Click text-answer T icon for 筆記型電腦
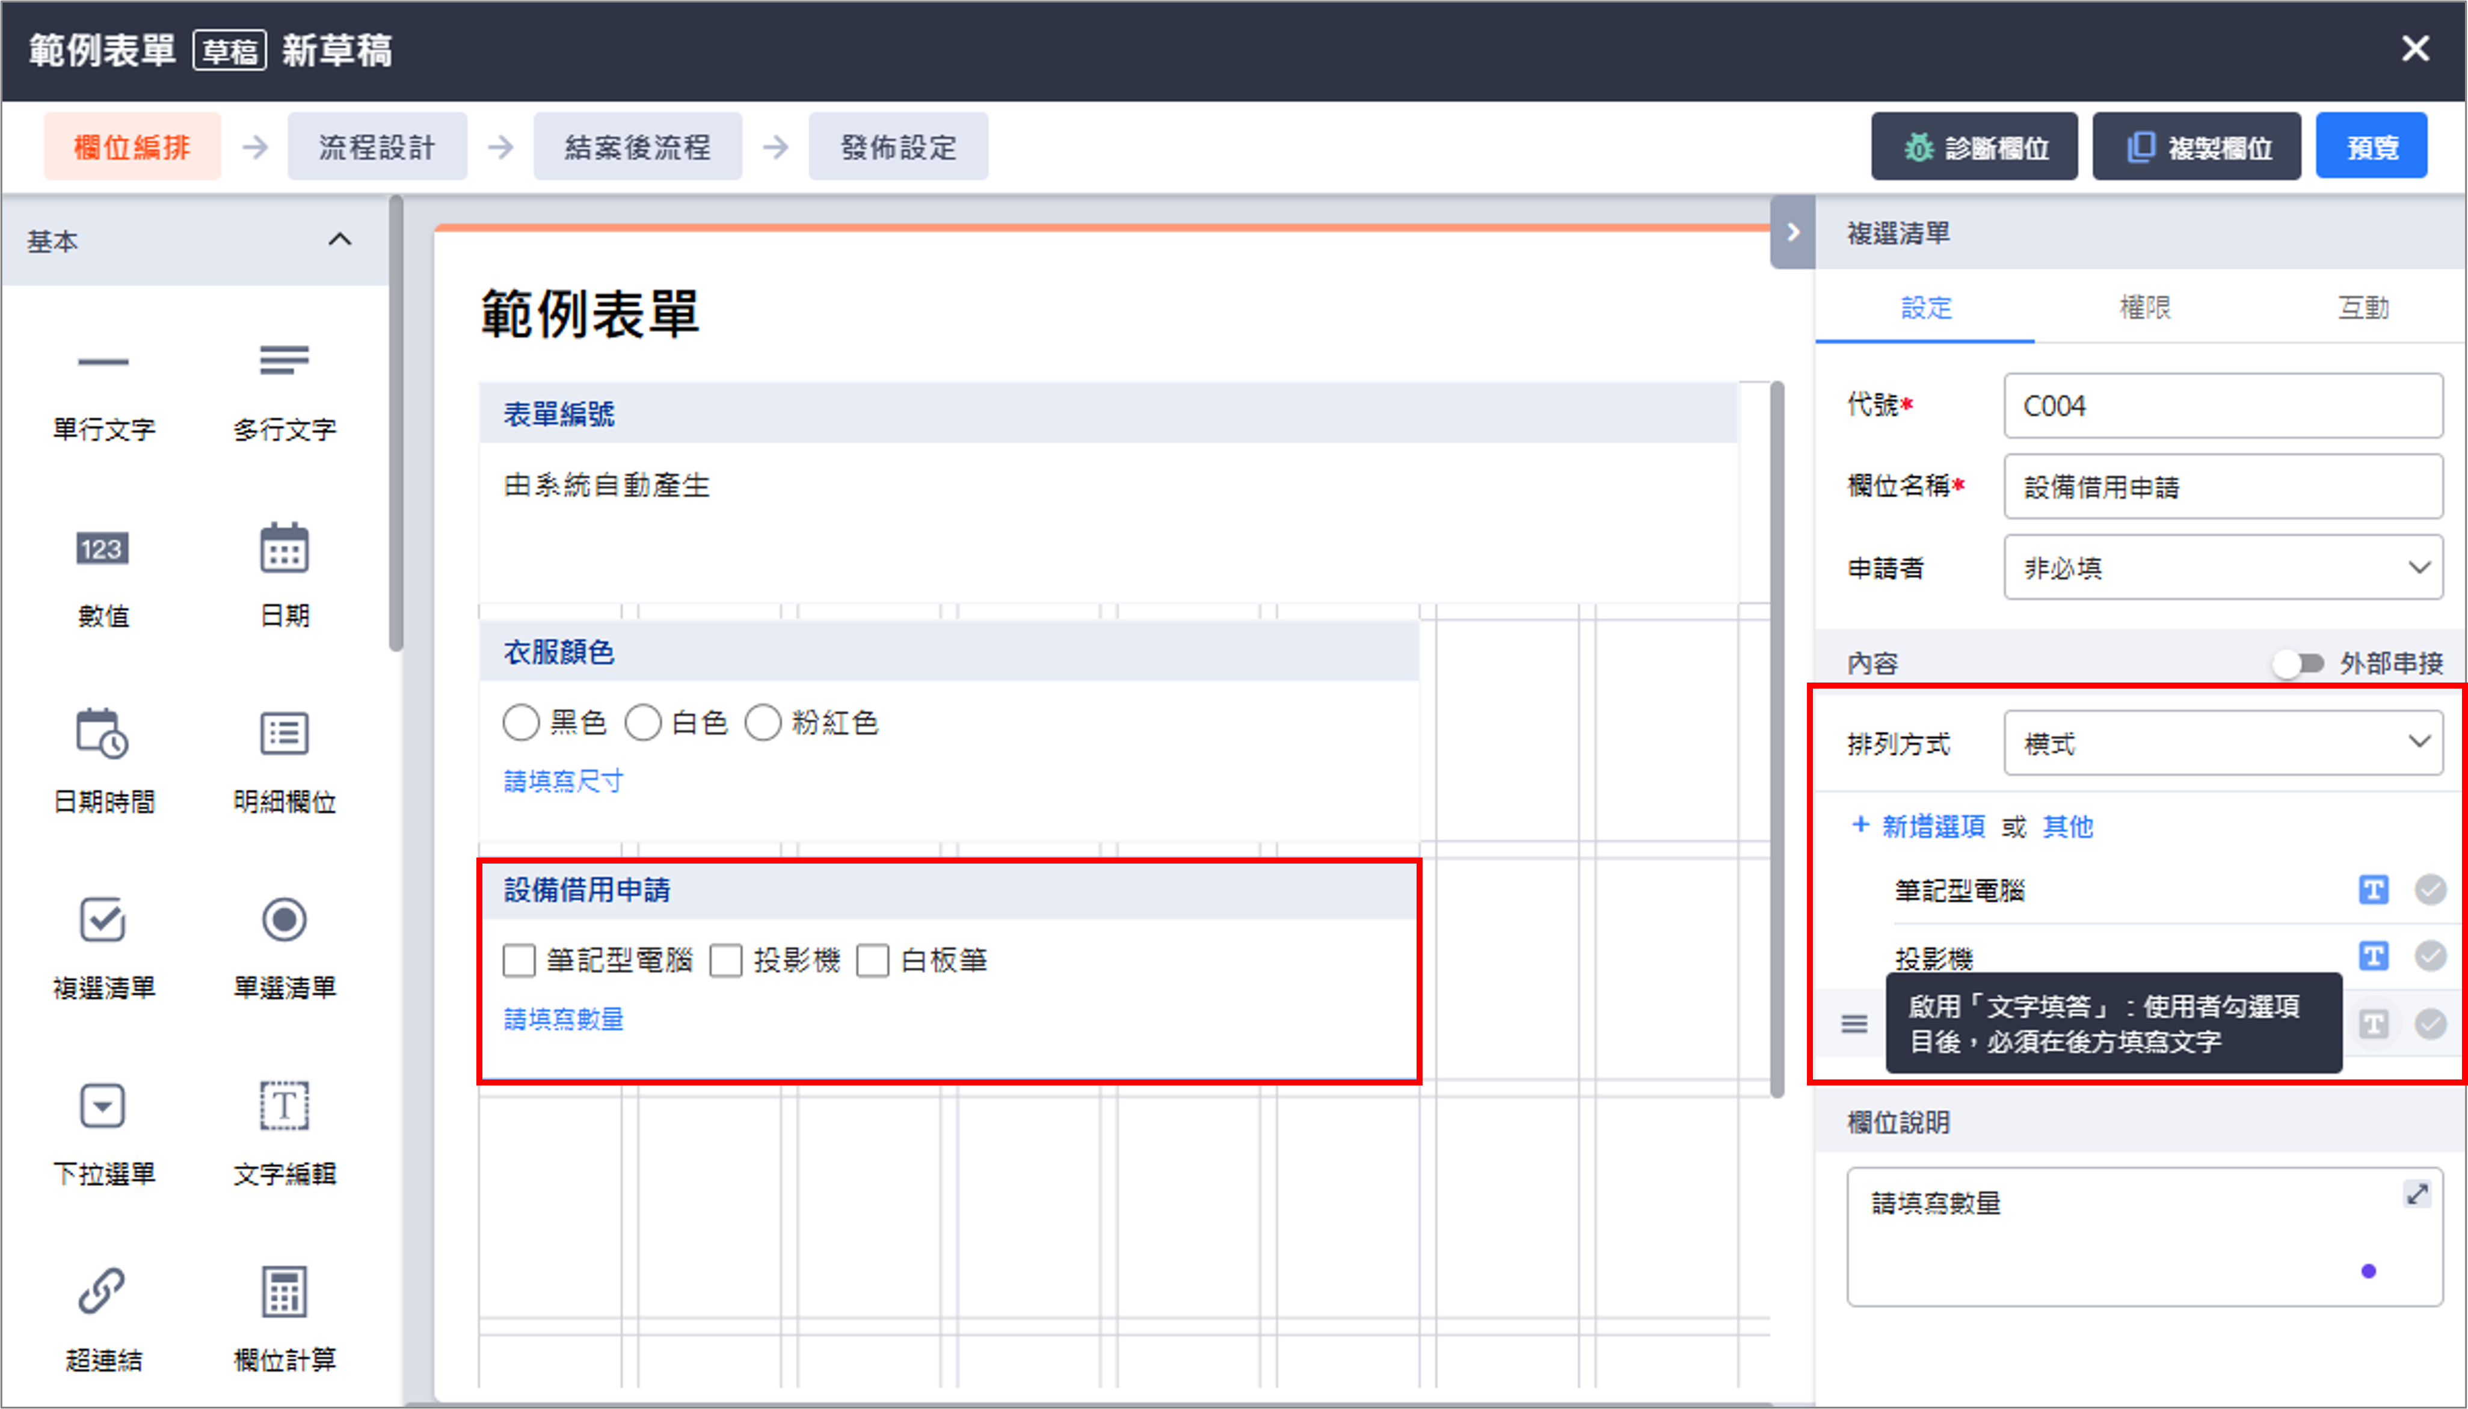The image size is (2468, 1409). point(2372,889)
